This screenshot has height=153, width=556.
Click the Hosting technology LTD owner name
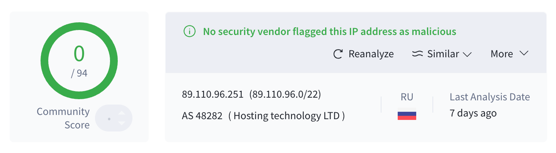pos(286,116)
